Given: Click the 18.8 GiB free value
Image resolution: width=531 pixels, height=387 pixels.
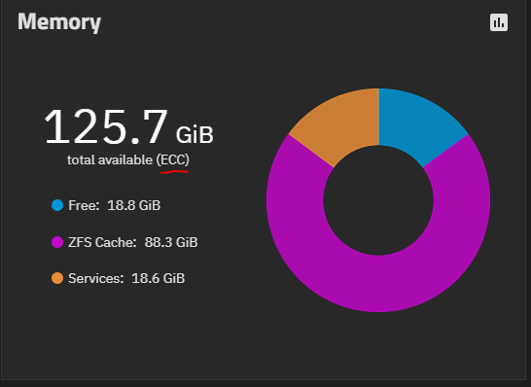Looking at the screenshot, I should point(133,205).
